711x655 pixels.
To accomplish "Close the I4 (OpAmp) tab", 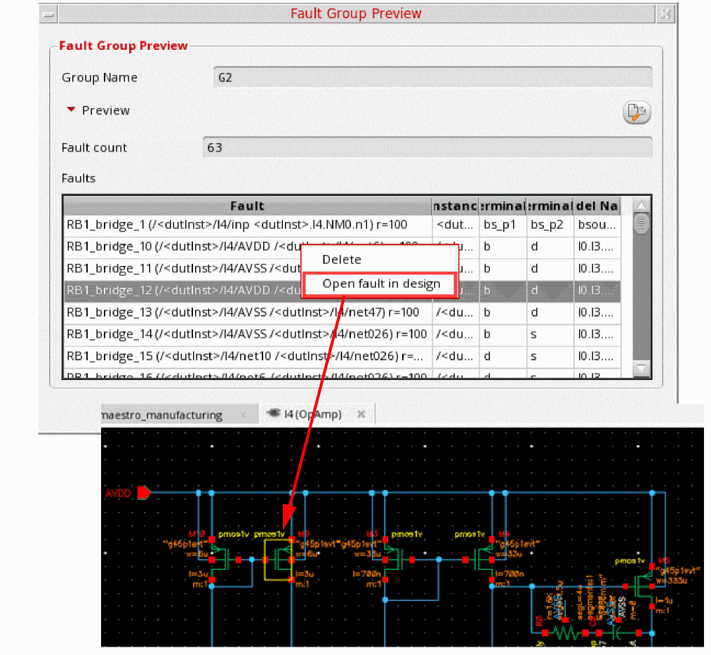I will point(361,414).
